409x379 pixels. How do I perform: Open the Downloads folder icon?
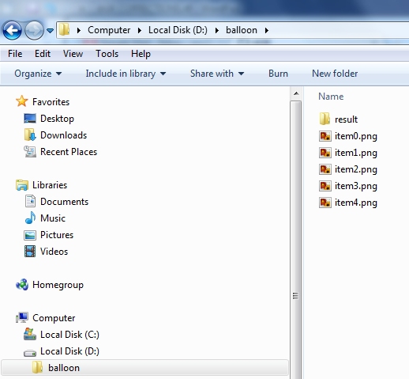[30, 135]
